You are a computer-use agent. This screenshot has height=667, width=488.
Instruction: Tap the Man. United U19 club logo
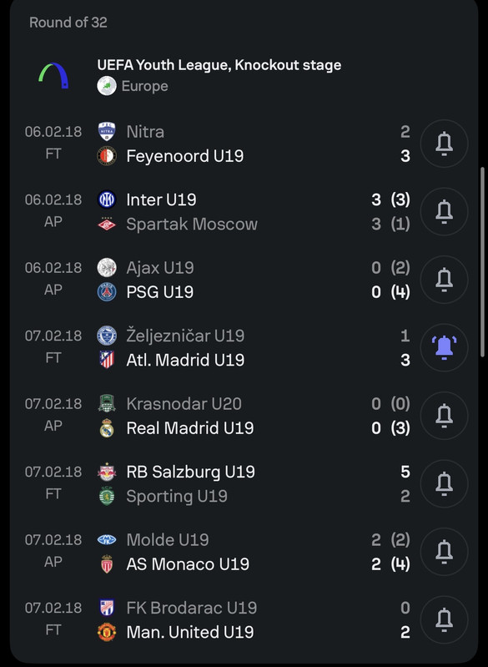tap(107, 633)
